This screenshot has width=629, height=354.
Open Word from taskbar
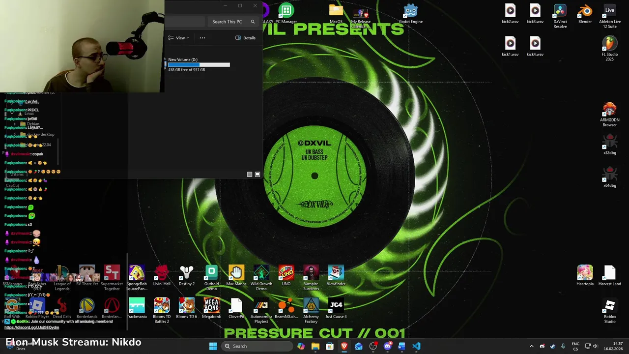pyautogui.click(x=401, y=346)
